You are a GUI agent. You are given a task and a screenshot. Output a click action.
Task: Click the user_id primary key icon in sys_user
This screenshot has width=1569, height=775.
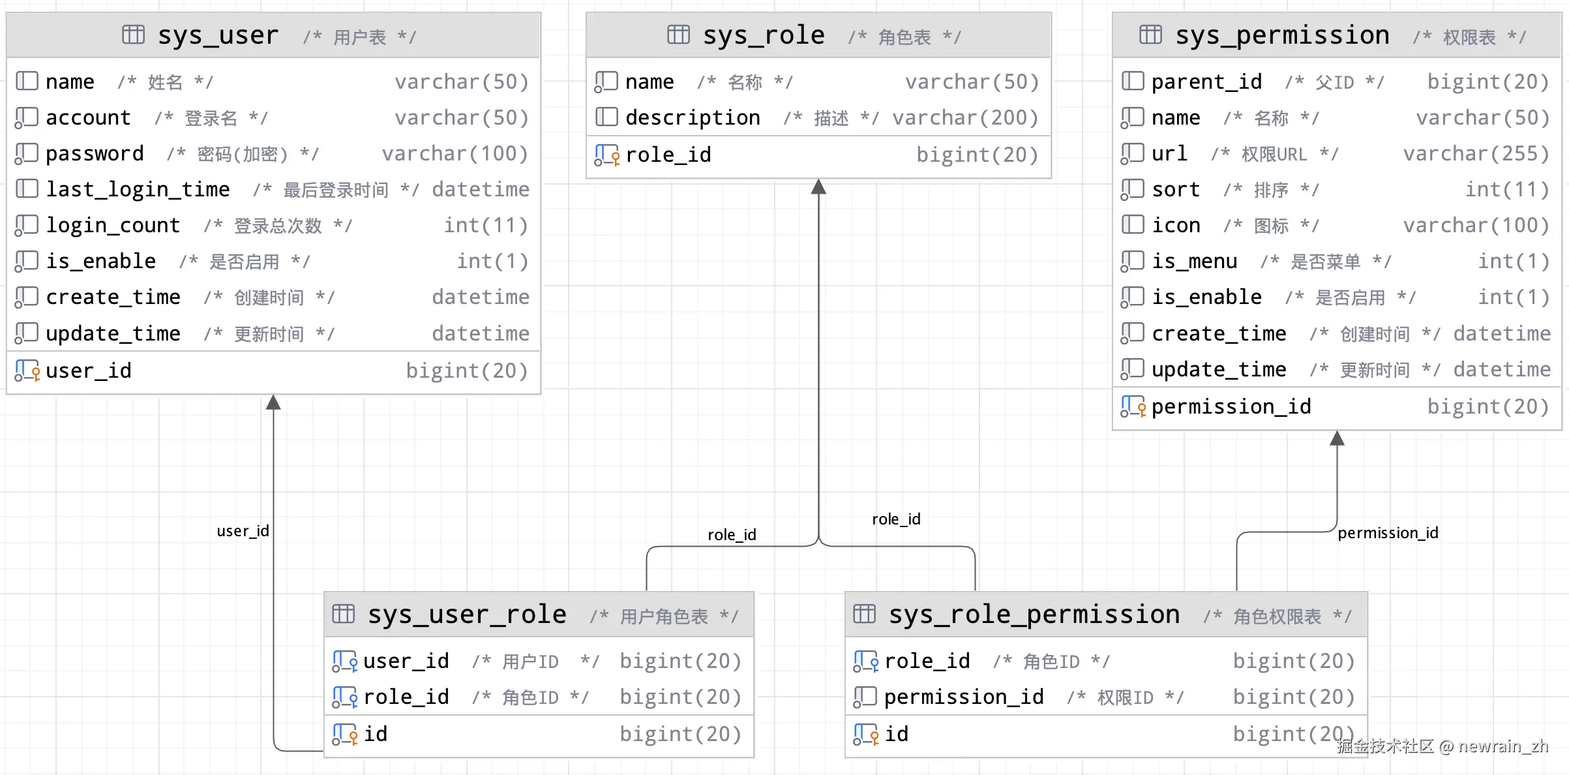pyautogui.click(x=27, y=371)
